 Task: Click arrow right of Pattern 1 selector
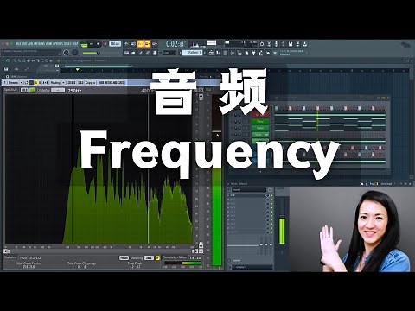coord(205,53)
